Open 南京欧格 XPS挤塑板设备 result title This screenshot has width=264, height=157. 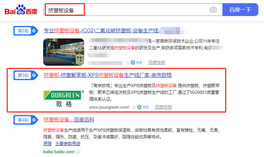pos(108,75)
